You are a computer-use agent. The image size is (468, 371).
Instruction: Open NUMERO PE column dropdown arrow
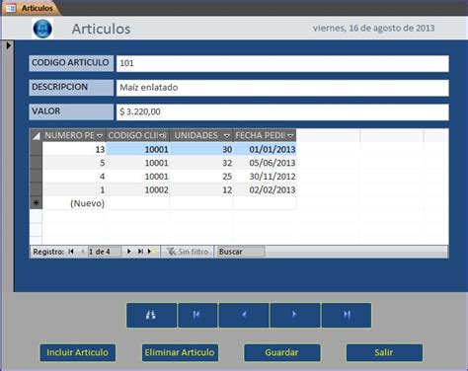[100, 136]
